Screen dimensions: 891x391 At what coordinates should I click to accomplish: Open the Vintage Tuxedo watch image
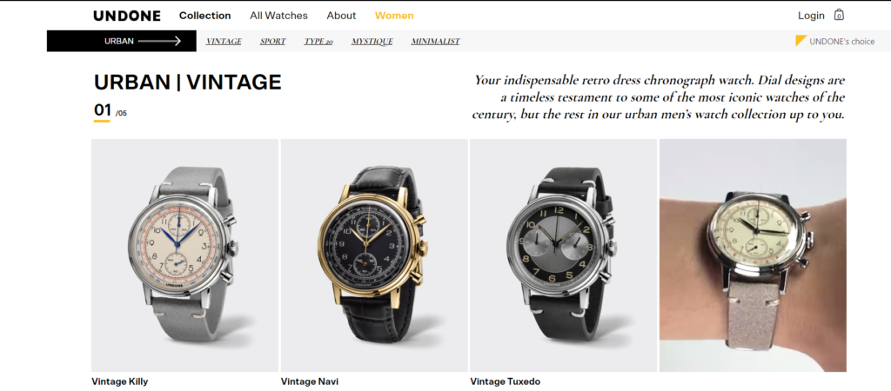[x=564, y=255]
